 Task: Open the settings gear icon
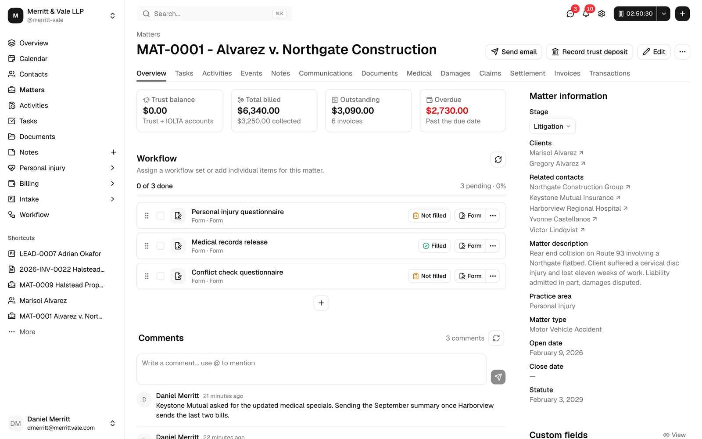click(602, 14)
